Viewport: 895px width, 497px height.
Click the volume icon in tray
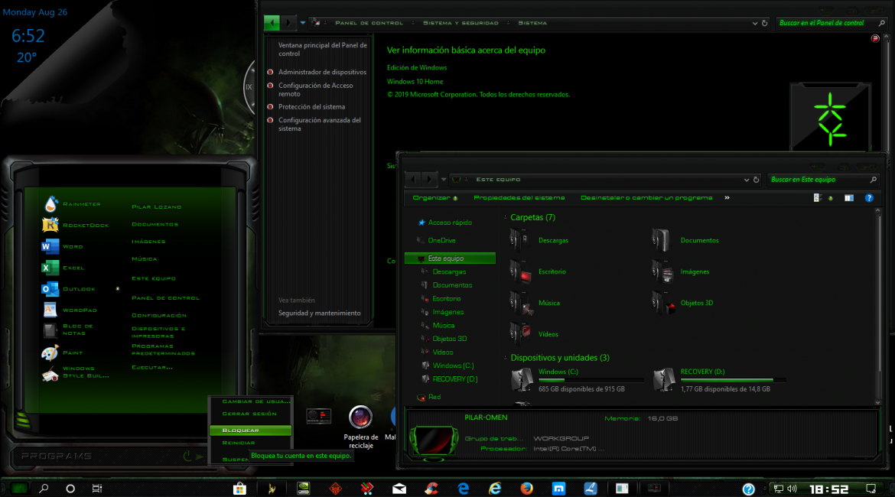point(792,489)
